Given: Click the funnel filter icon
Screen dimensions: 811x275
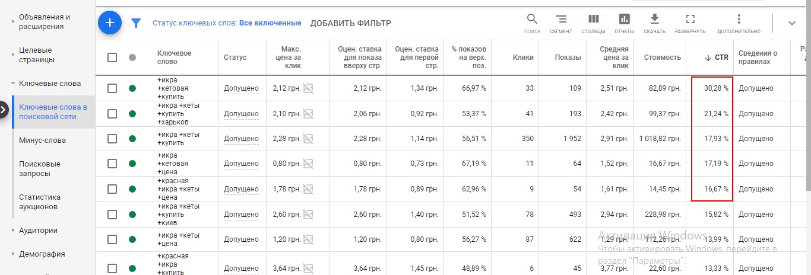Looking at the screenshot, I should click(136, 23).
